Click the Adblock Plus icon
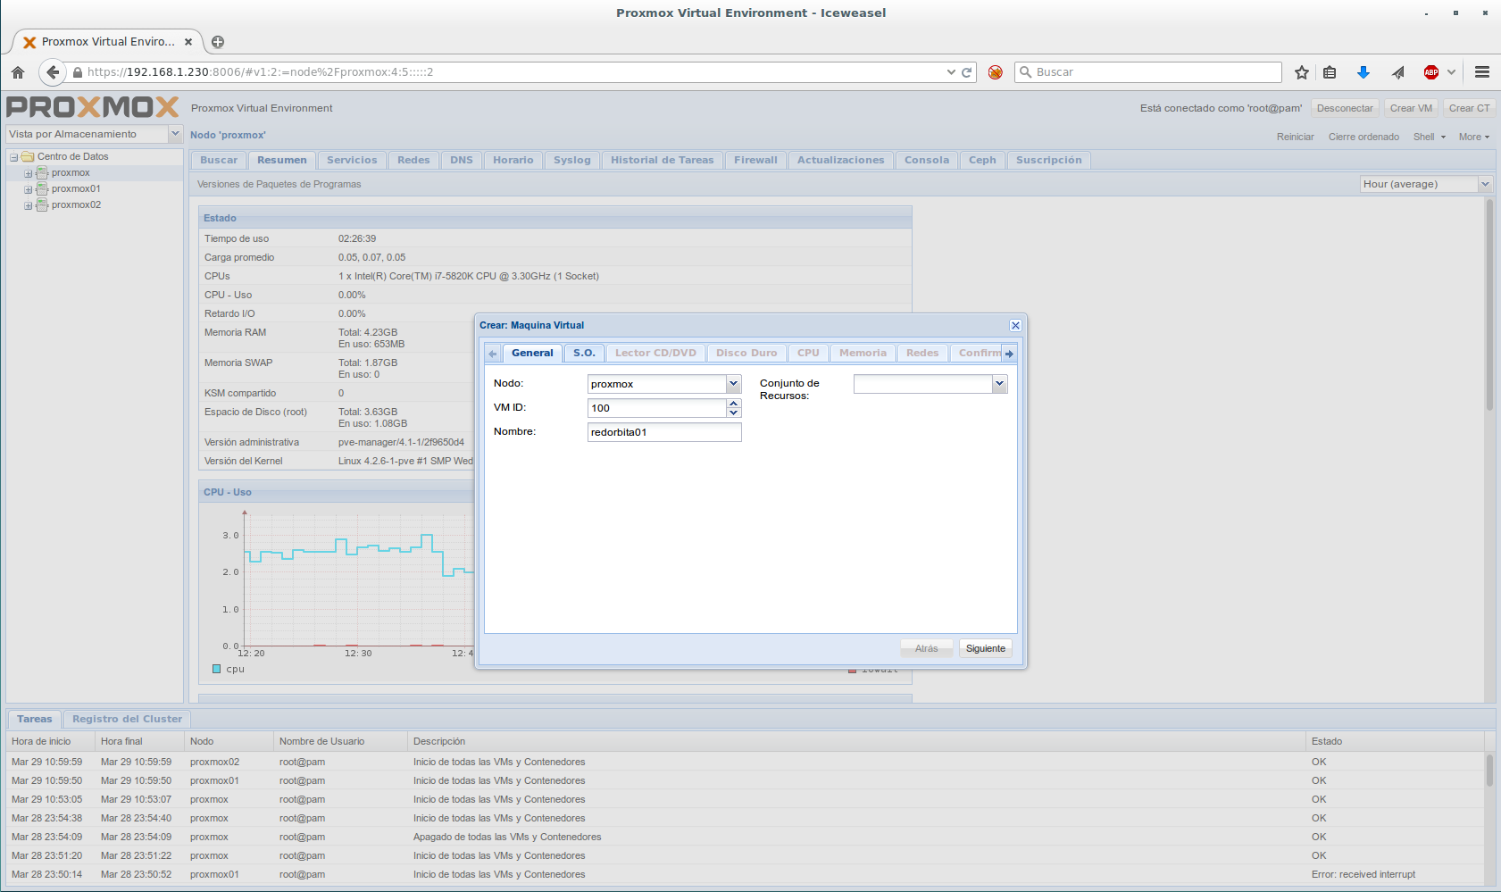This screenshot has height=892, width=1501. pos(1431,72)
